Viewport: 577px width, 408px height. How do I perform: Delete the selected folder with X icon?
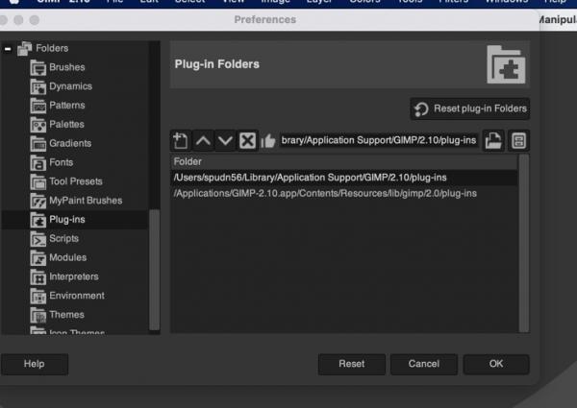(x=247, y=141)
